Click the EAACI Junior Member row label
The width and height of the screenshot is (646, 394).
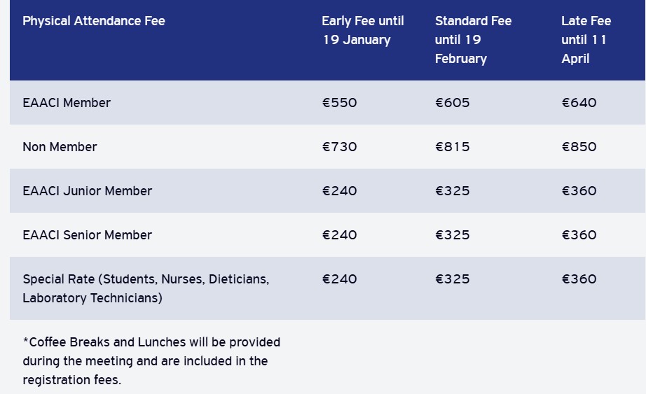(87, 191)
